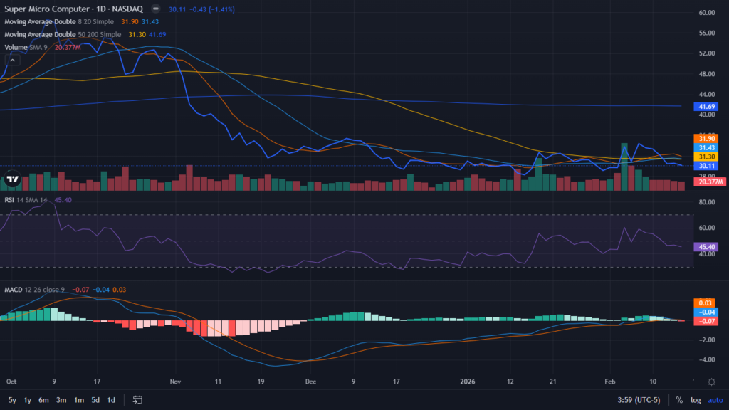The height and width of the screenshot is (410, 729).
Task: Switch to the 6m range
Action: pyautogui.click(x=43, y=400)
